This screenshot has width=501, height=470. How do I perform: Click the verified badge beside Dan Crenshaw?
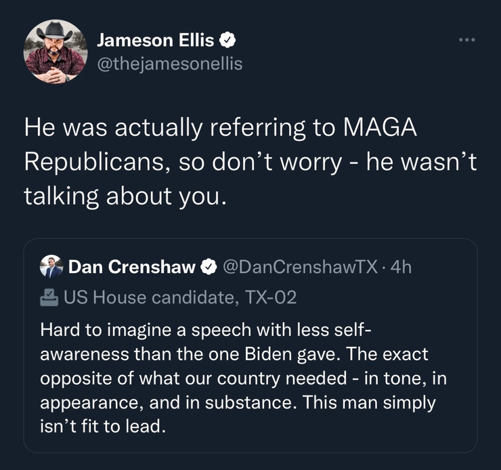(x=206, y=268)
